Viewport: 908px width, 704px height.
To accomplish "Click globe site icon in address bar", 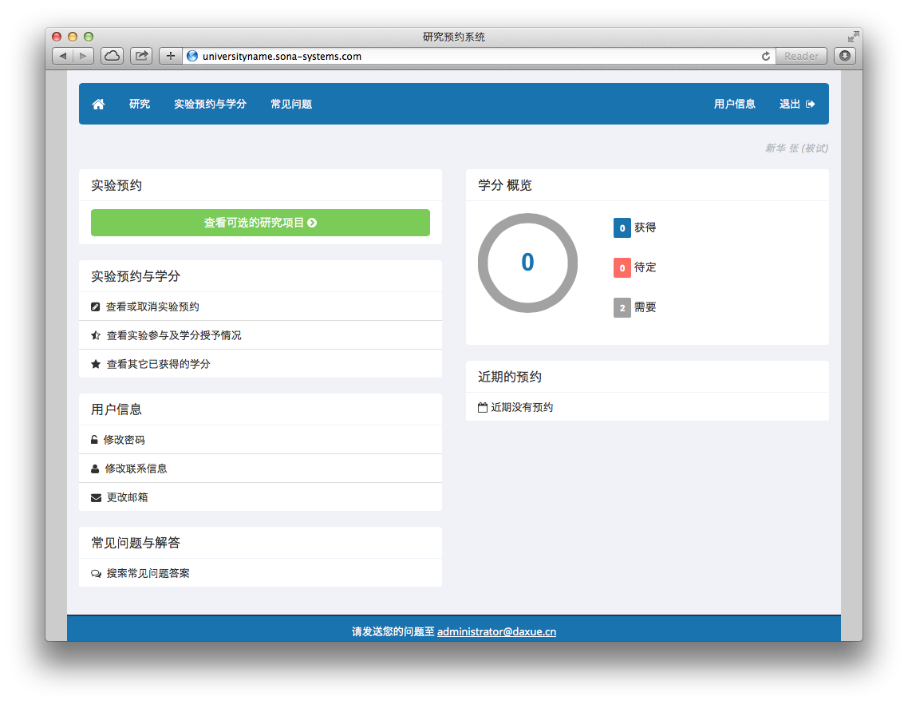I will tap(192, 56).
